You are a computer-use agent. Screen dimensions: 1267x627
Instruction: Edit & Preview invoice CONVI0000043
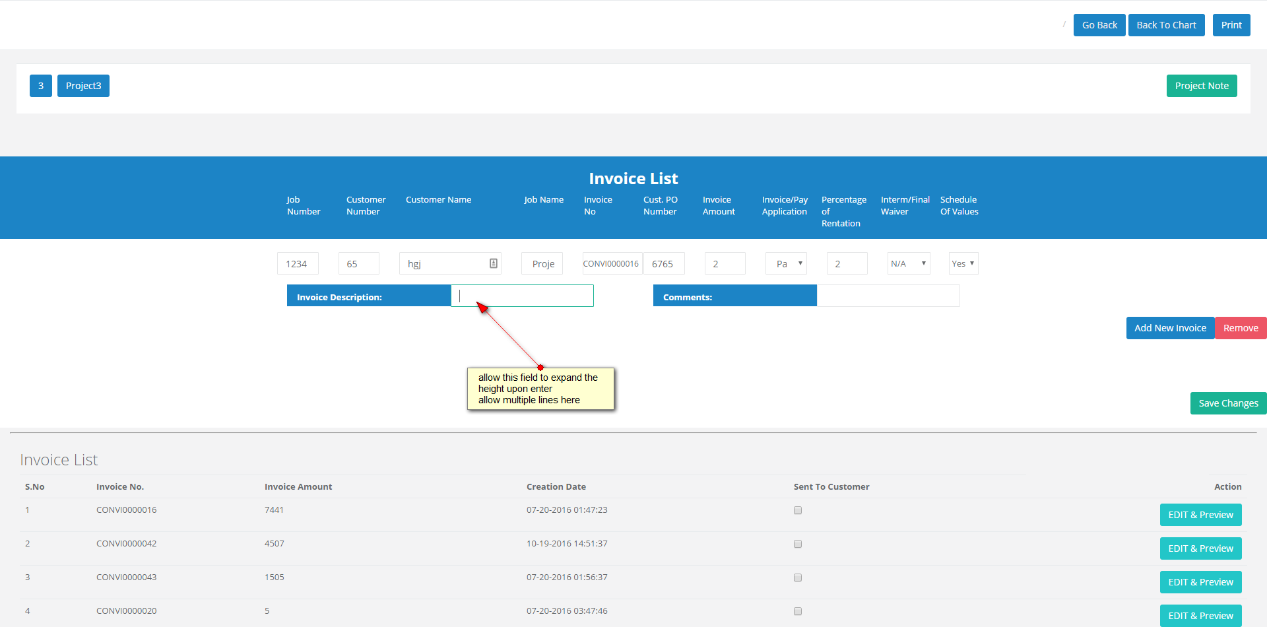coord(1200,582)
